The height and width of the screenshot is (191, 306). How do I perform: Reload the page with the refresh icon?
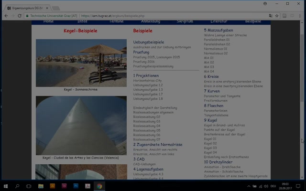pos(20,16)
